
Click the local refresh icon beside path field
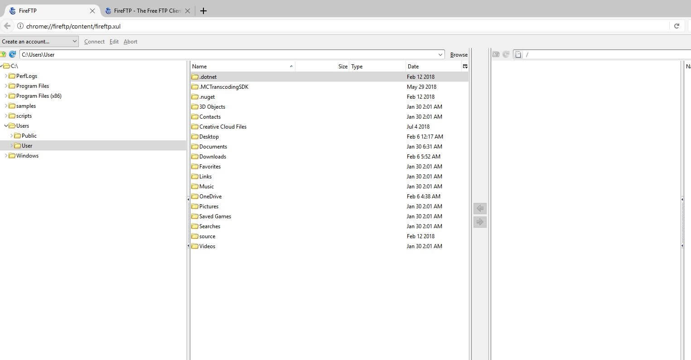click(12, 54)
